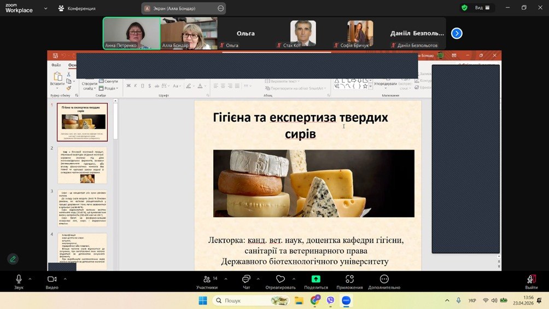Click the red Выйти leave button
The image size is (549, 309).
tap(531, 280)
